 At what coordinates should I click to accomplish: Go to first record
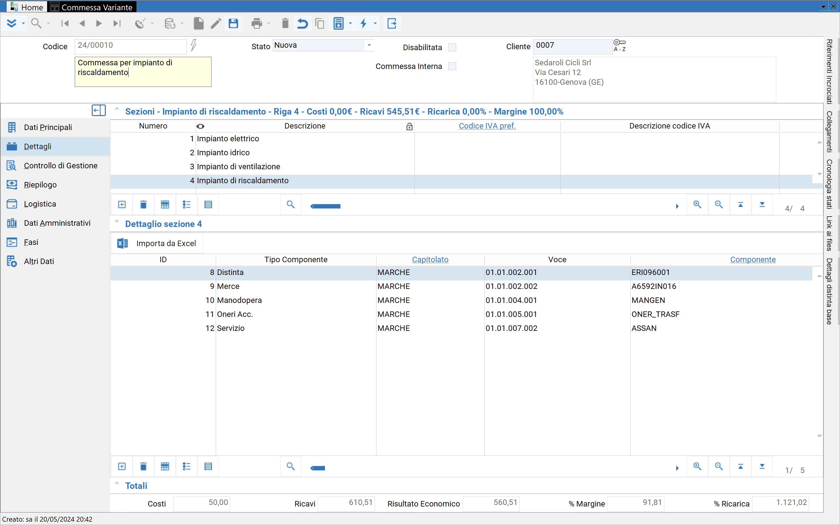[x=65, y=24]
